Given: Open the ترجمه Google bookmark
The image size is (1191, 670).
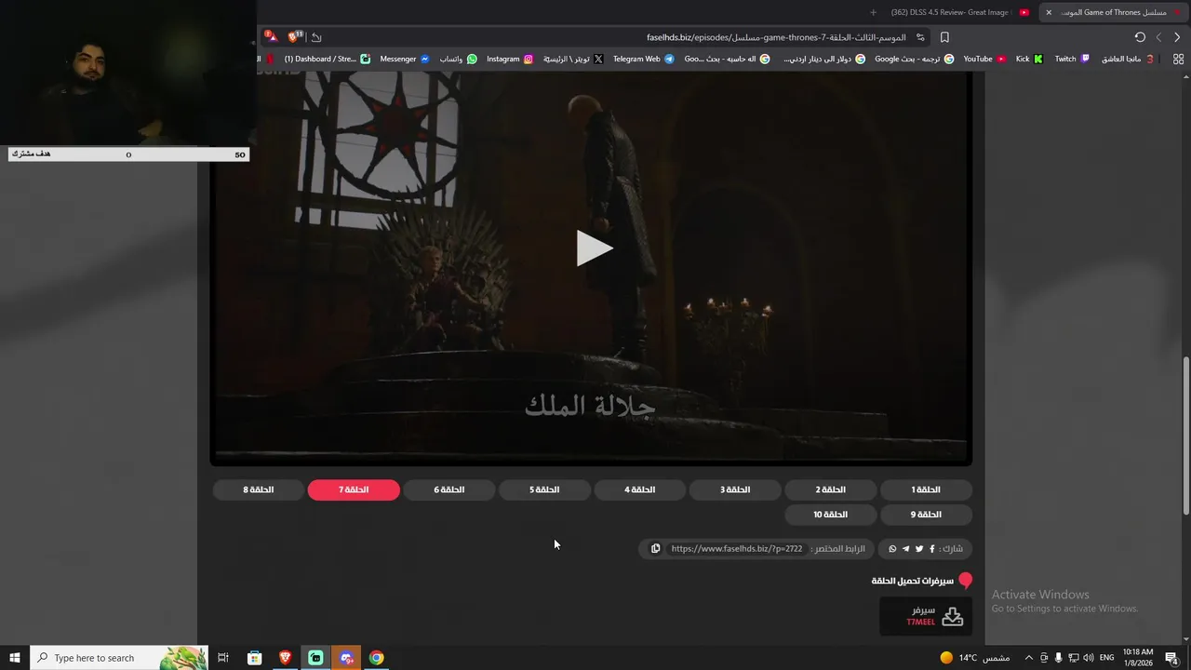Looking at the screenshot, I should (914, 59).
